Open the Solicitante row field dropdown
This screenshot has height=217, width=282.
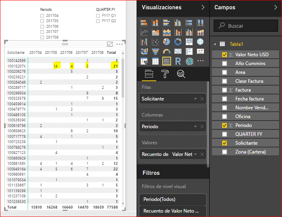(195, 99)
